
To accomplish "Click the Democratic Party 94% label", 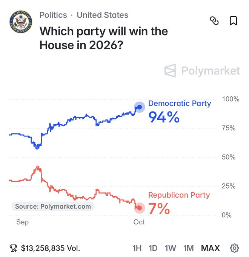I will [x=180, y=111].
